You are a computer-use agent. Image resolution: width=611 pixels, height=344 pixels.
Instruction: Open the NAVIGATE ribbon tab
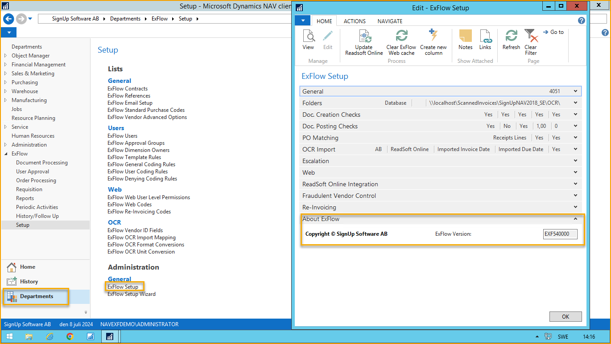389,21
